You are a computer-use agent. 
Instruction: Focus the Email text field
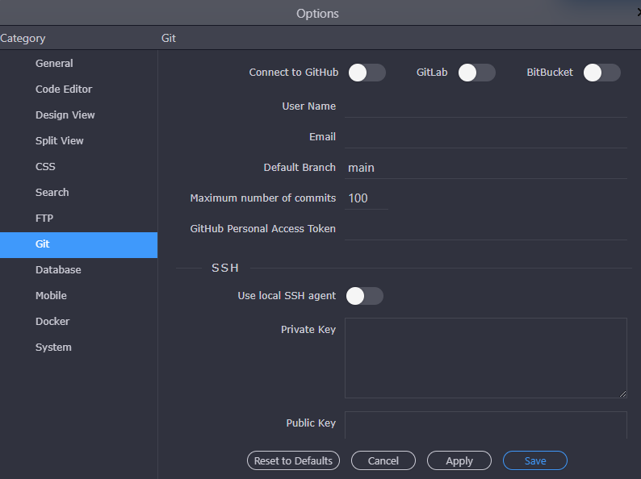point(485,137)
